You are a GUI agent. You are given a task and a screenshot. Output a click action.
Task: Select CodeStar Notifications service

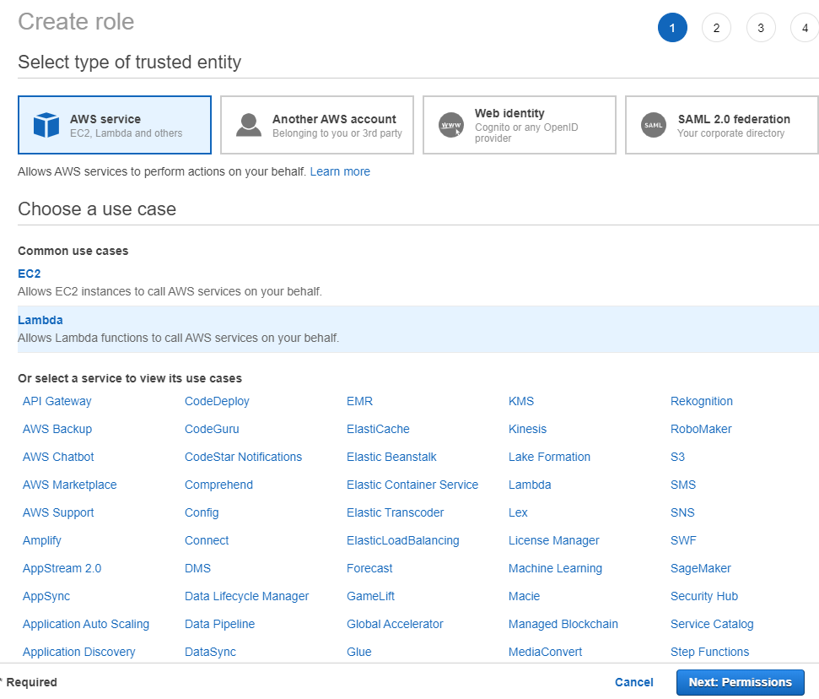[x=244, y=457]
